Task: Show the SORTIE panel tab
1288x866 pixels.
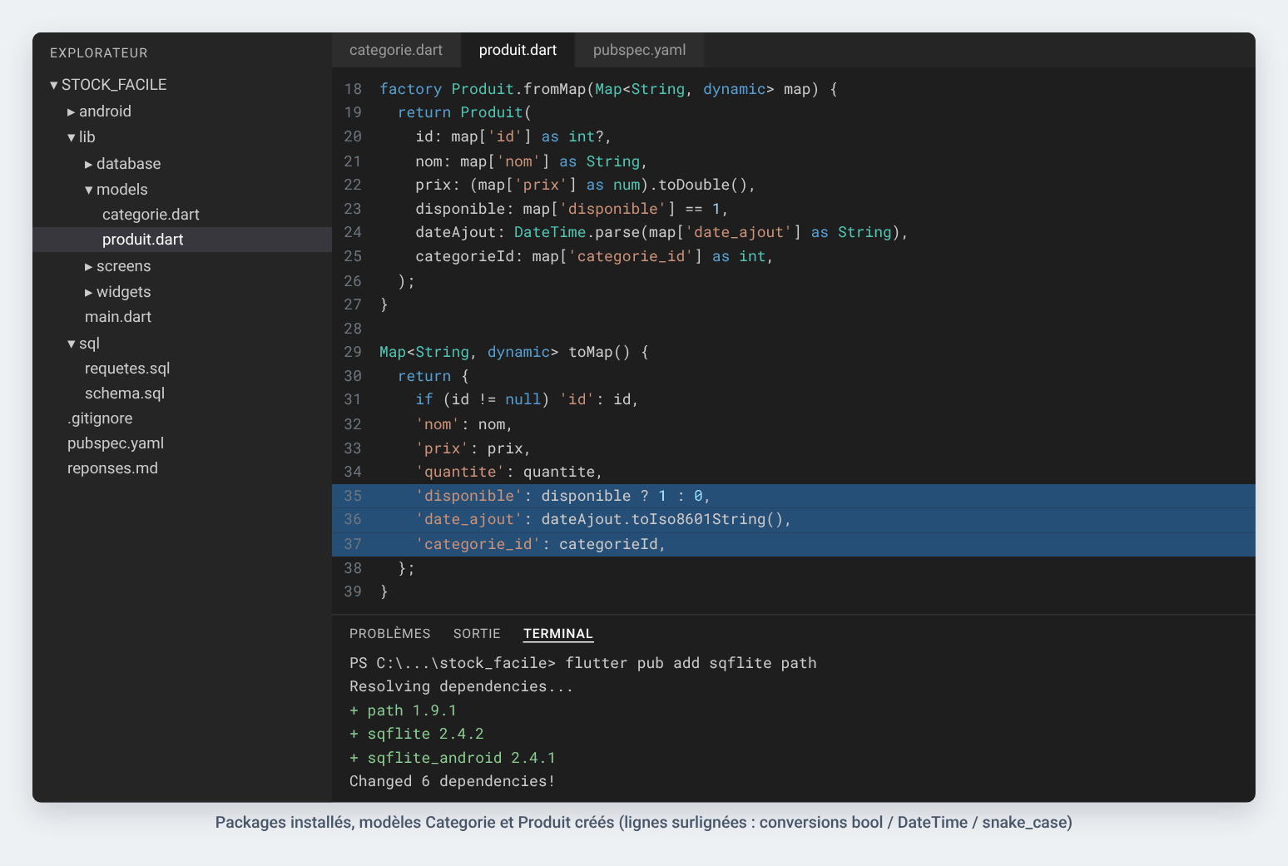Action: 477,634
